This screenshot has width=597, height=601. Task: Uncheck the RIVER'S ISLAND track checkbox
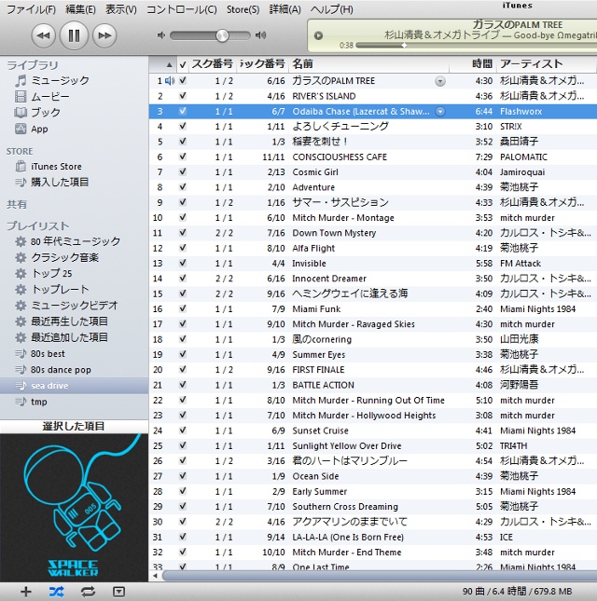[183, 96]
